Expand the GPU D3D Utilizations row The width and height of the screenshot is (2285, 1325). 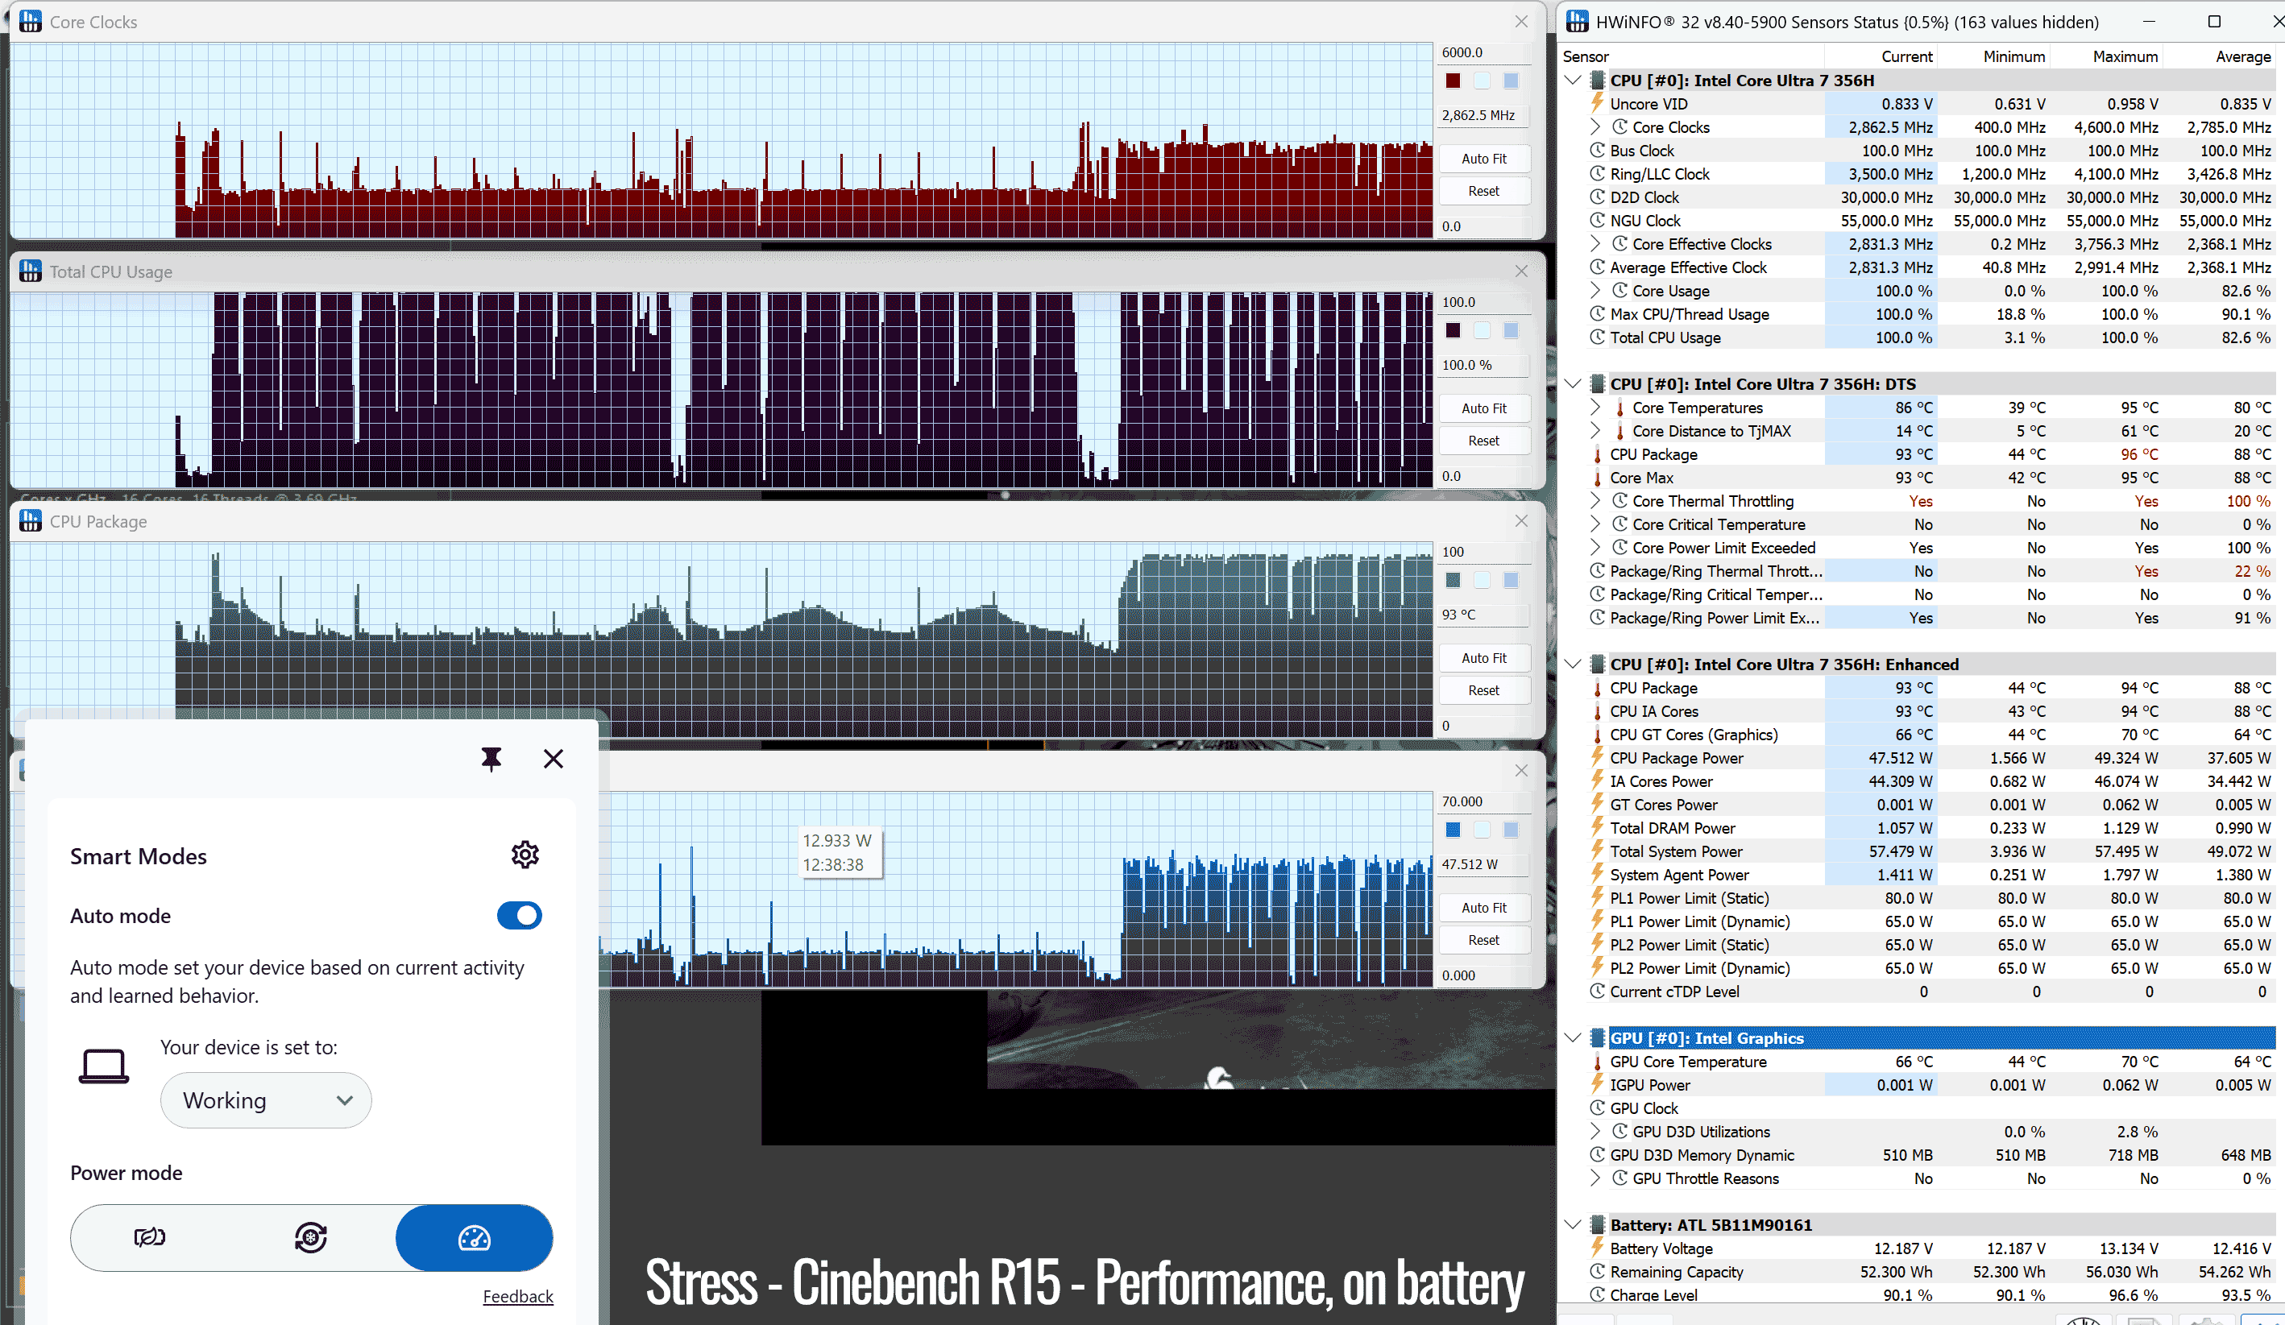(1596, 1131)
